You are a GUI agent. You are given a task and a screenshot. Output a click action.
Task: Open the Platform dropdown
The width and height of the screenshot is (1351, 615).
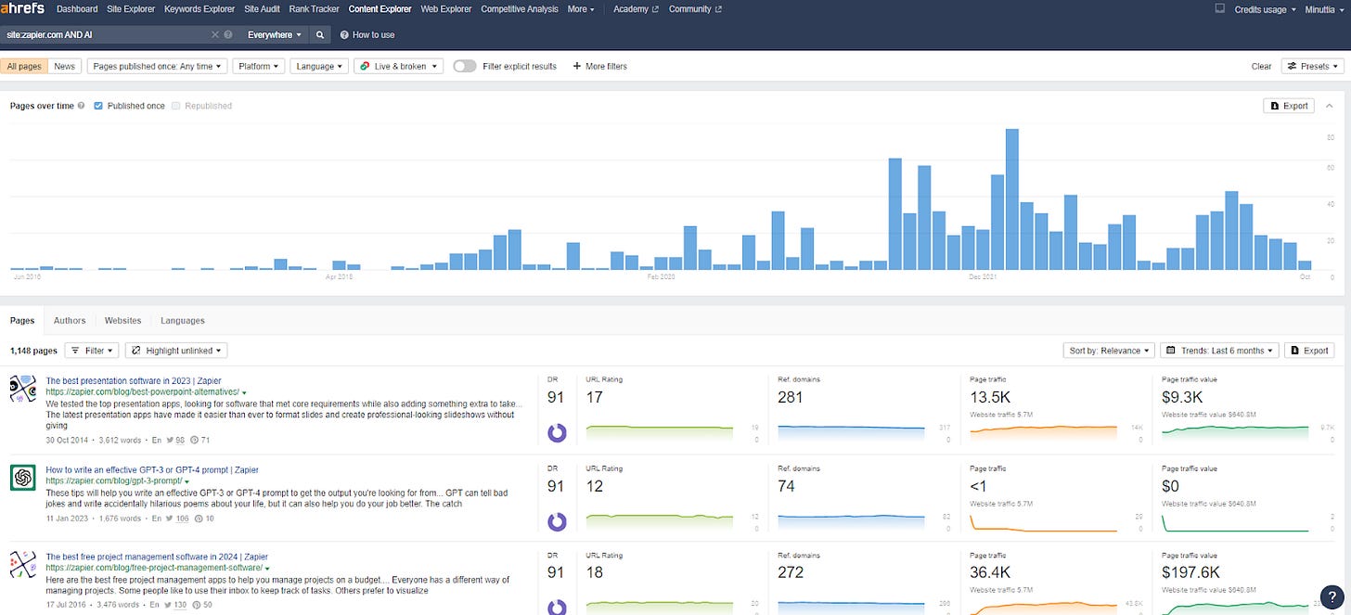pyautogui.click(x=258, y=66)
